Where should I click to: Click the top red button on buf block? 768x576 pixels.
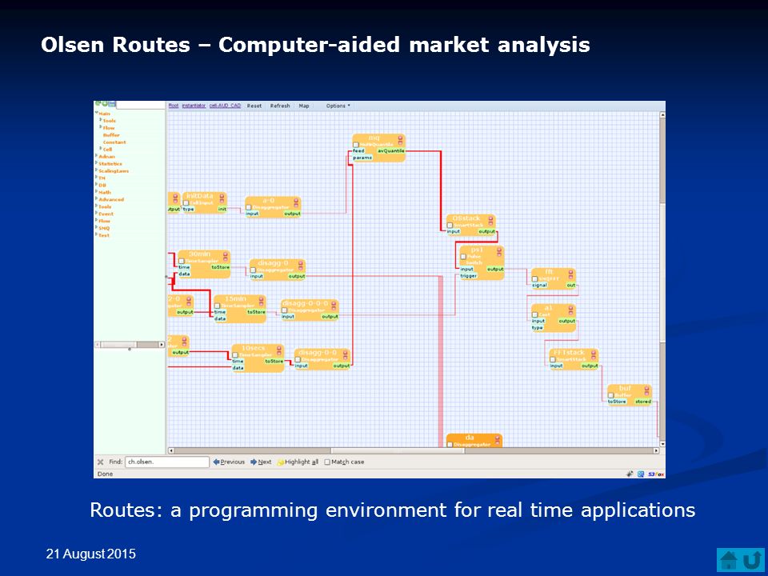pyautogui.click(x=647, y=389)
